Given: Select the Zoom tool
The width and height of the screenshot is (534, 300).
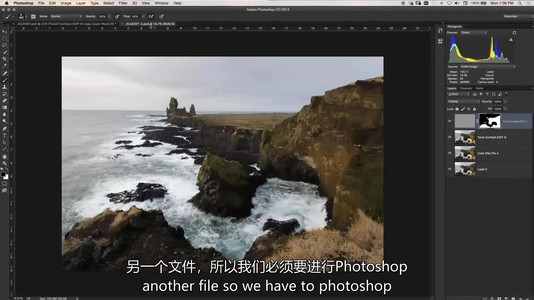Looking at the screenshot, I should click(4, 163).
